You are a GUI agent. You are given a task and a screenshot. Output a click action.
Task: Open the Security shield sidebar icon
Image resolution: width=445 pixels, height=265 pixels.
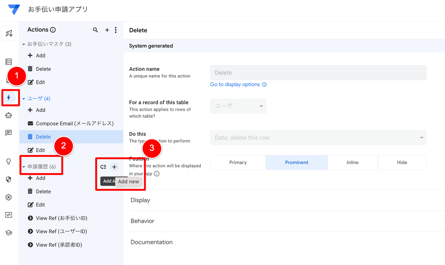(x=9, y=179)
